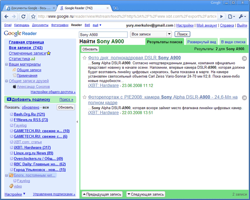
Task: Switch to the Документы Google browser tab
Action: coord(30,8)
